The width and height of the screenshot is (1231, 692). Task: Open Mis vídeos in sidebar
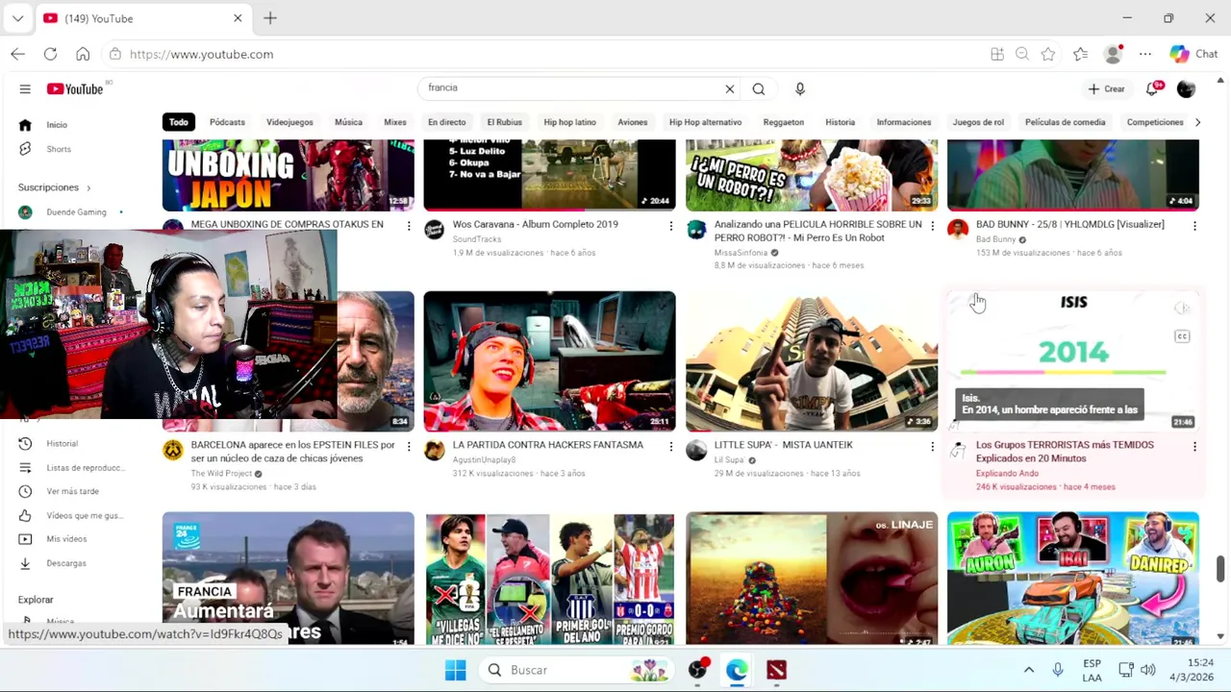coord(66,539)
